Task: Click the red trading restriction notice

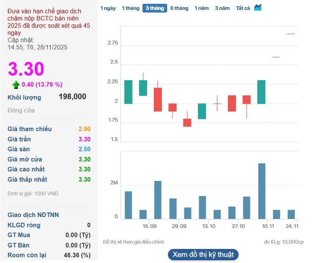Action: (49, 22)
